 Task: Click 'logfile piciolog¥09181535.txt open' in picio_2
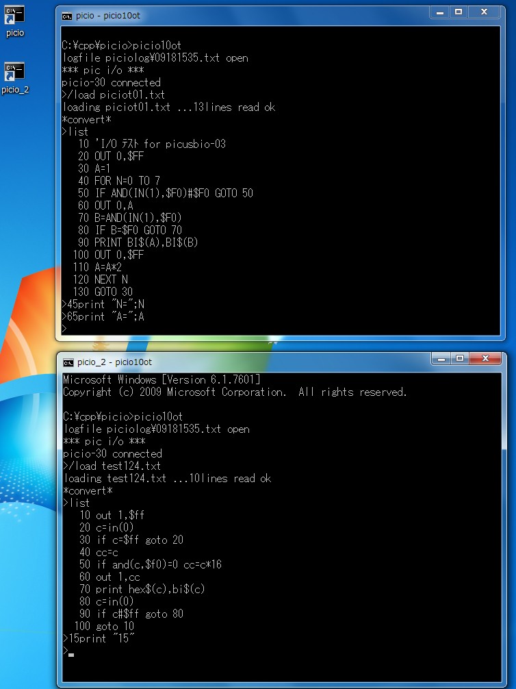click(x=156, y=429)
